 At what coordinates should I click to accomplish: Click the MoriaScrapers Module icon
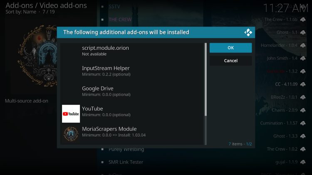[71, 134]
